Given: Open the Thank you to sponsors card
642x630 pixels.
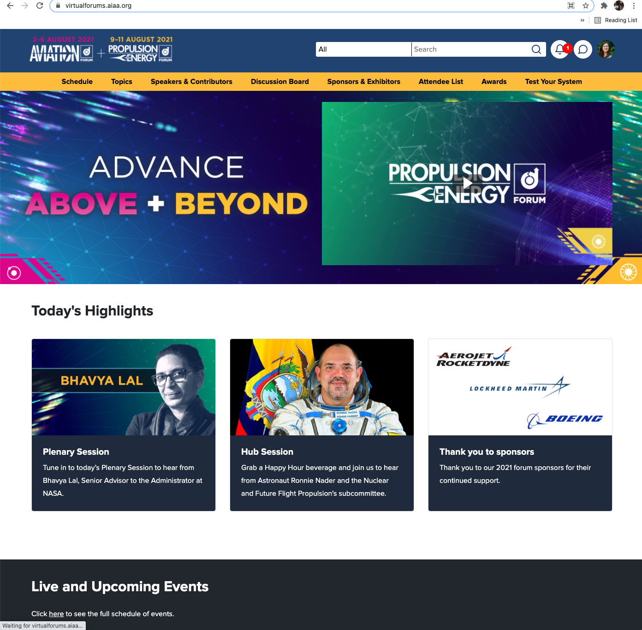Looking at the screenshot, I should click(520, 425).
